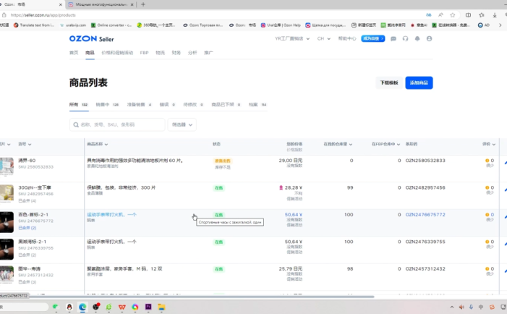This screenshot has width=507, height=314.
Task: Select the 商品 products menu
Action: pyautogui.click(x=90, y=53)
